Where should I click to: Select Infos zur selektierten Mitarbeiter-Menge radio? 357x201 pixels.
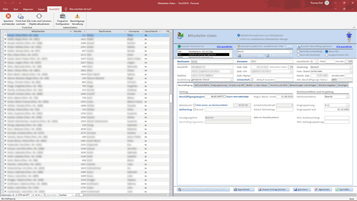tap(238, 38)
